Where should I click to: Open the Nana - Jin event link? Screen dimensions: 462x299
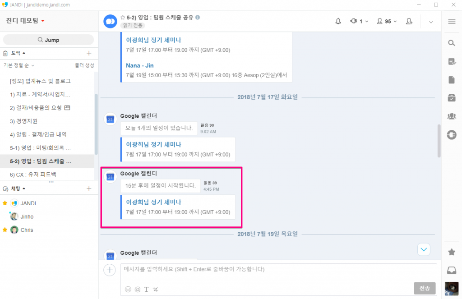click(140, 65)
